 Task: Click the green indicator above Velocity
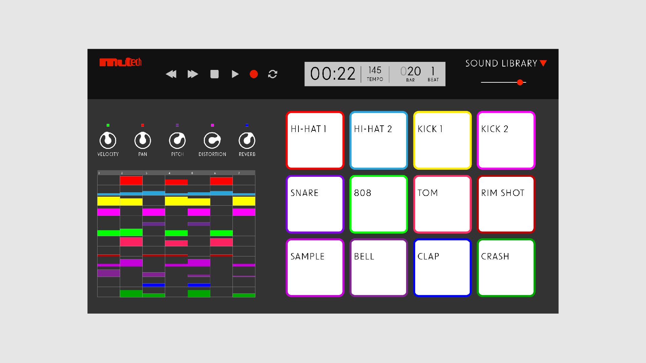108,125
